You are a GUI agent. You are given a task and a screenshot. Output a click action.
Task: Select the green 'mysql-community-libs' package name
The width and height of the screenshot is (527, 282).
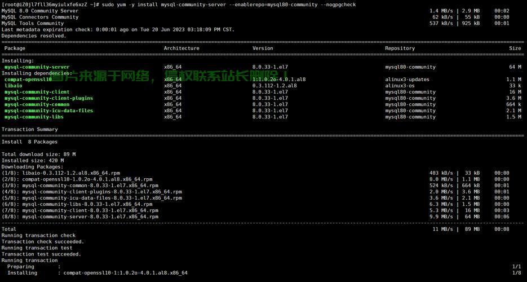(x=34, y=117)
